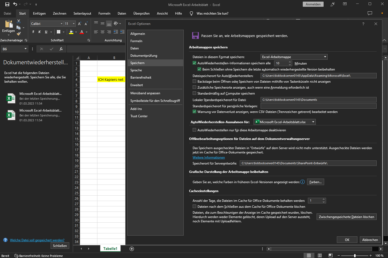Open the font size 11 dropdown
Viewport: 388px width, 258px height.
pos(74,24)
